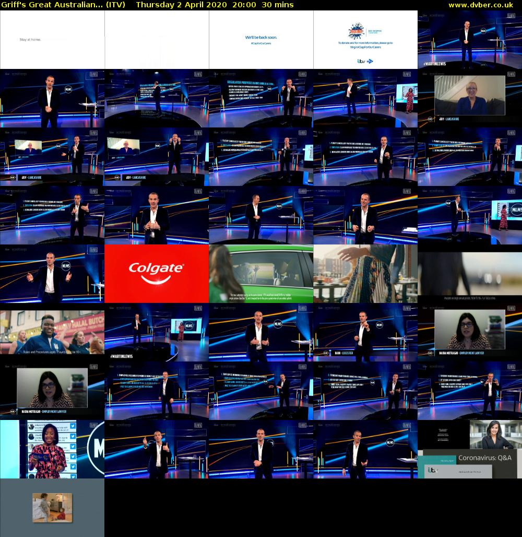This screenshot has width=522, height=537.
Task: Select the full-frame Joy video call thumbnail
Action: pyautogui.click(x=470, y=98)
